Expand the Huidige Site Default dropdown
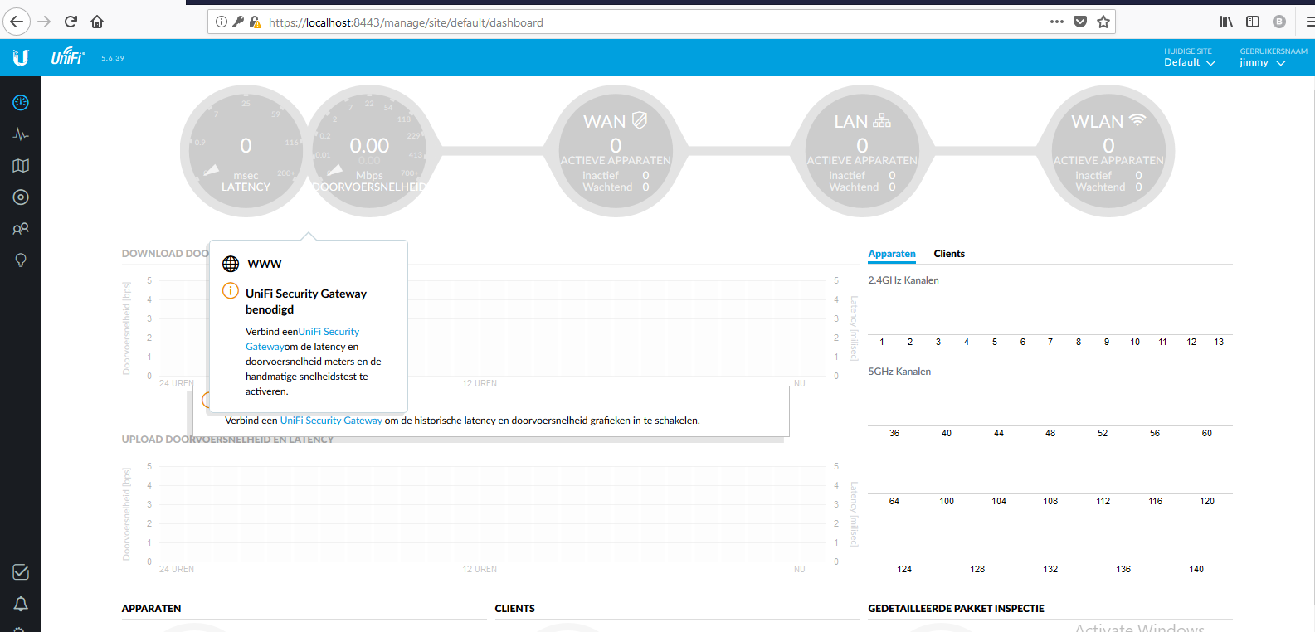1315x632 pixels. click(1189, 62)
